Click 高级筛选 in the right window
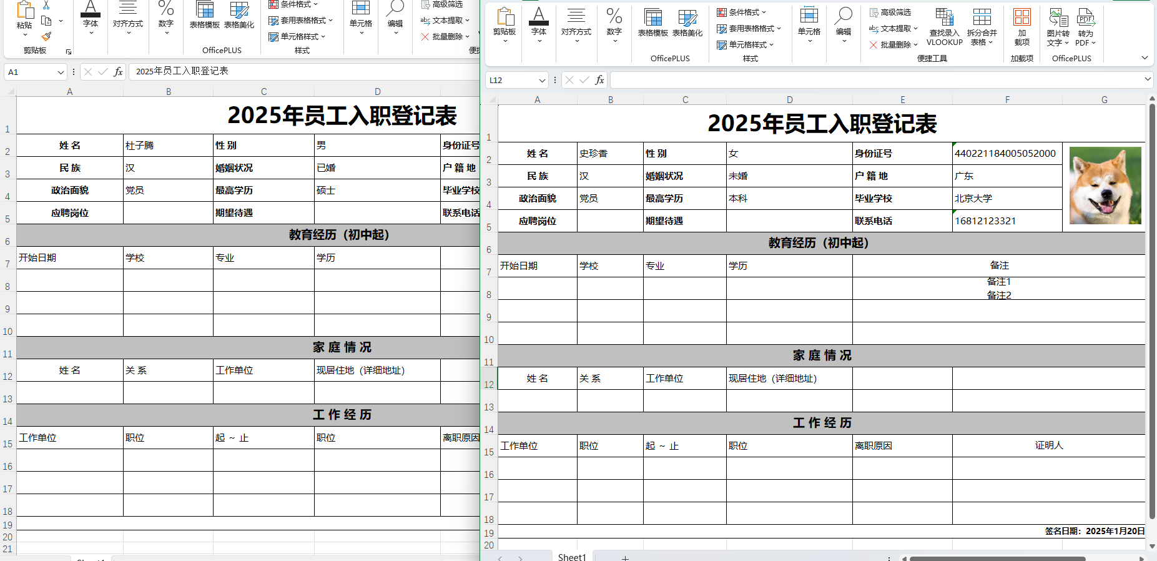1157x561 pixels. [x=890, y=12]
